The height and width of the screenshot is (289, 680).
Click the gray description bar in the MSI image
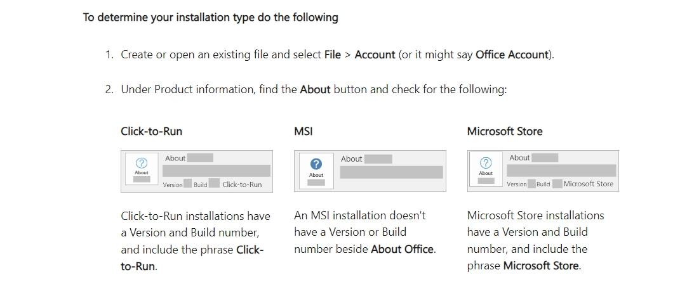click(x=392, y=172)
